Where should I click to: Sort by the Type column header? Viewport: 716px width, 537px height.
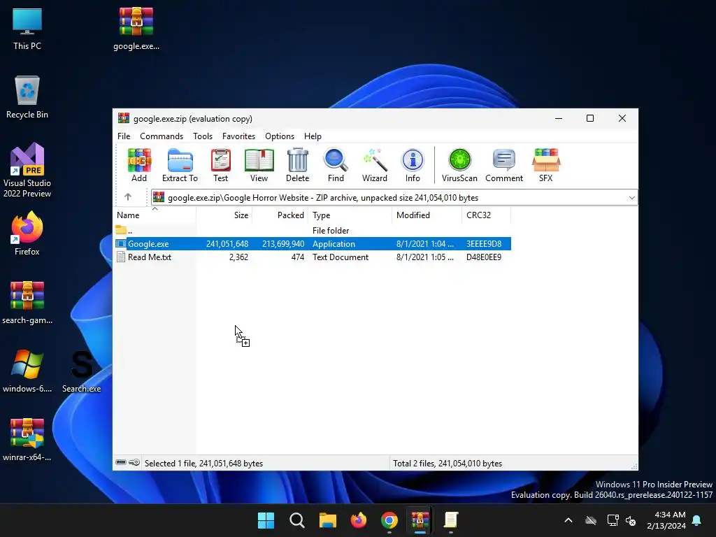pyautogui.click(x=350, y=215)
